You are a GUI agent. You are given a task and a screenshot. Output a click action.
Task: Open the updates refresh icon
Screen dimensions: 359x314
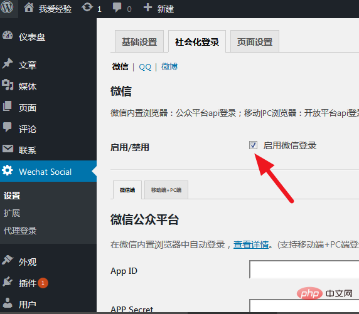[87, 8]
